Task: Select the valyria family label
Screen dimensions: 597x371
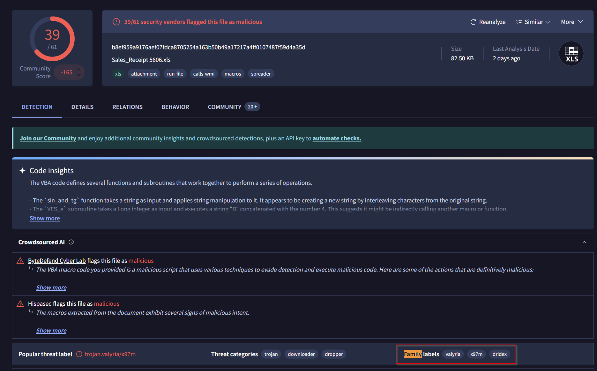Action: tap(453, 354)
